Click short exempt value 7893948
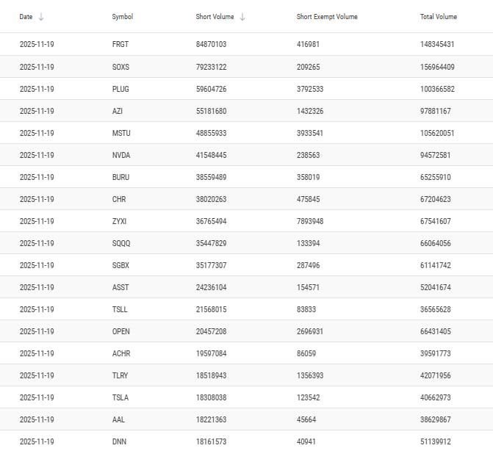This screenshot has width=493, height=451. 310,221
